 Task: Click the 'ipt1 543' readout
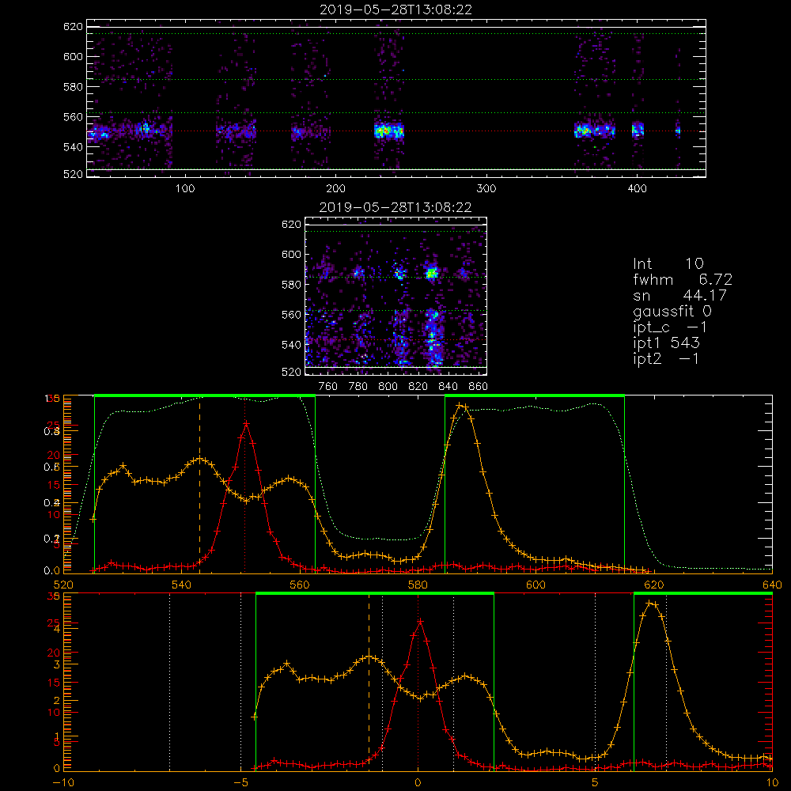click(666, 343)
